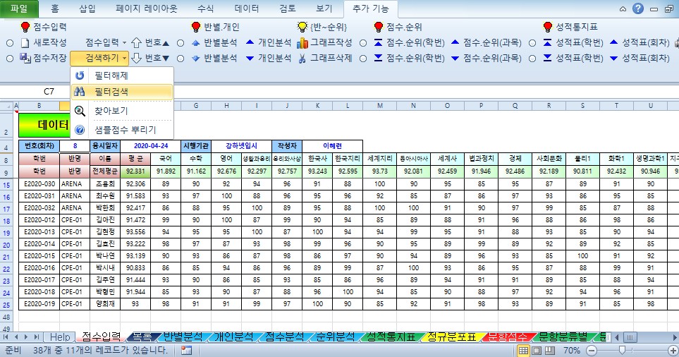679x357 pixels.
Task: Open the 파일 tab
Action: [19, 8]
